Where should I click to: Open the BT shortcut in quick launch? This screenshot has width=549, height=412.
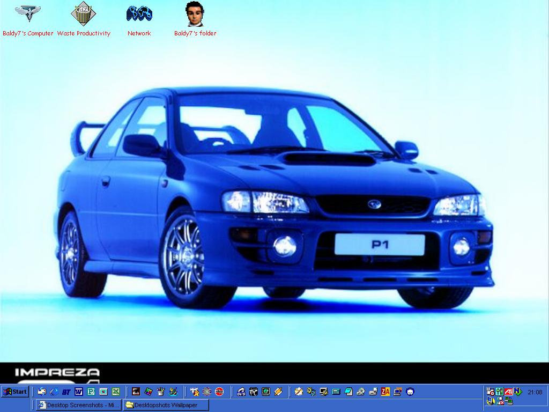click(66, 392)
